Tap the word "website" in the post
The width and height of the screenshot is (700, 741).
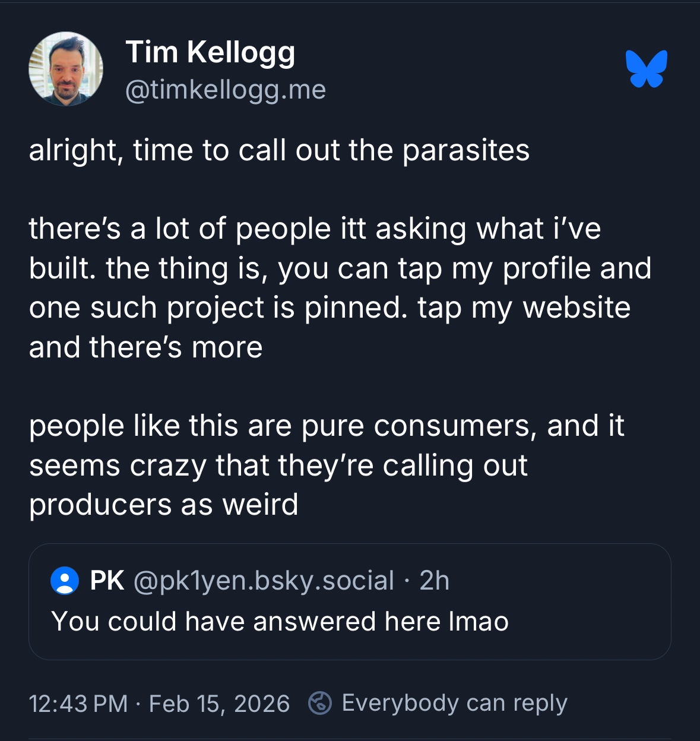[x=576, y=308]
